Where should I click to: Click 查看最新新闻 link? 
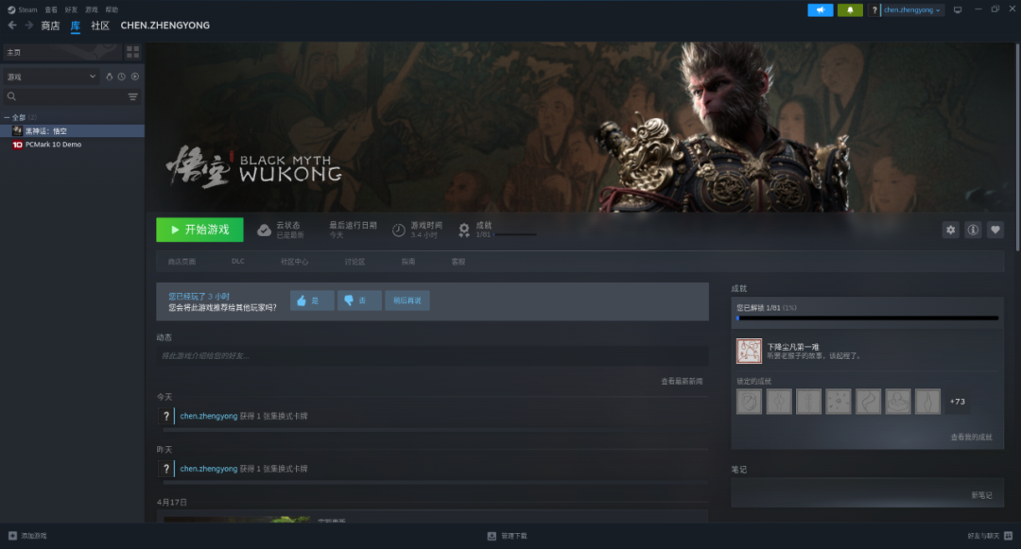coord(682,381)
